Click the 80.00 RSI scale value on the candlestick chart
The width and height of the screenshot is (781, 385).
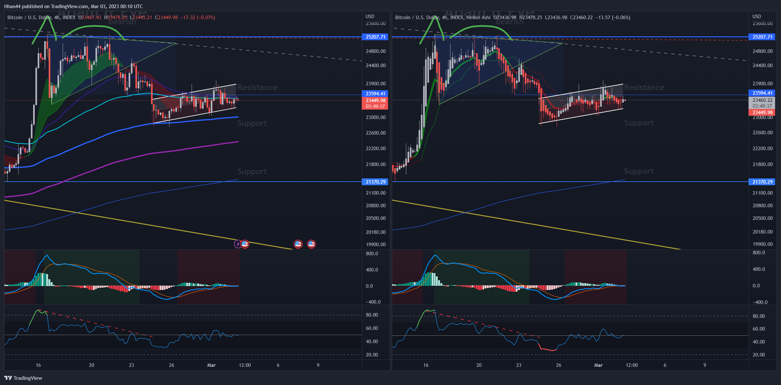coord(372,315)
